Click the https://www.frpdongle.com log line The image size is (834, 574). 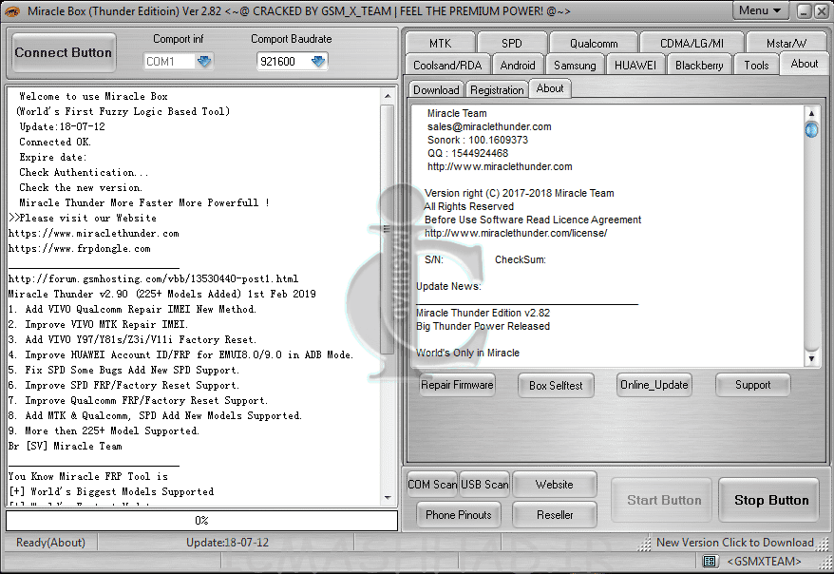pos(79,248)
